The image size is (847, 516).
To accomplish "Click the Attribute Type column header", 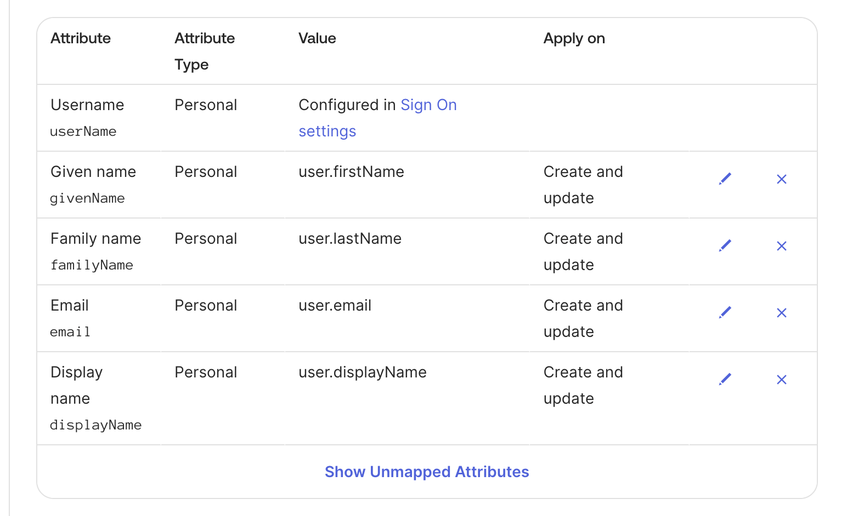I will click(205, 51).
